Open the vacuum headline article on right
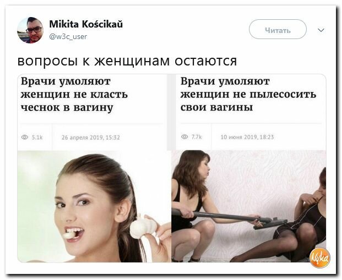Screen dimensions: 342x280 pos(248,94)
